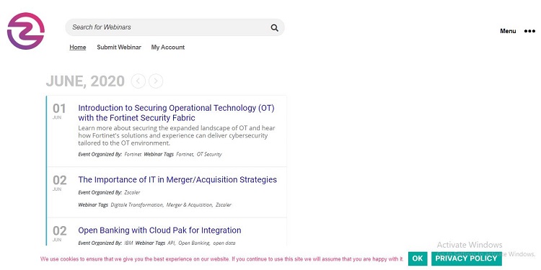Click organizer Zscaler link
Screen dimensions: 541x270
(132, 192)
